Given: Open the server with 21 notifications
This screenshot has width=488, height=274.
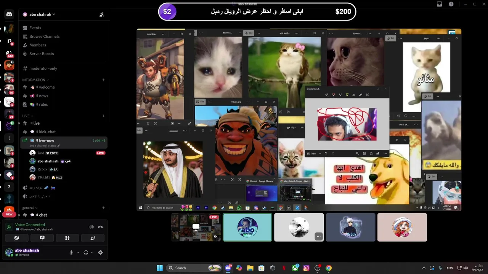Looking at the screenshot, I should [x=9, y=114].
